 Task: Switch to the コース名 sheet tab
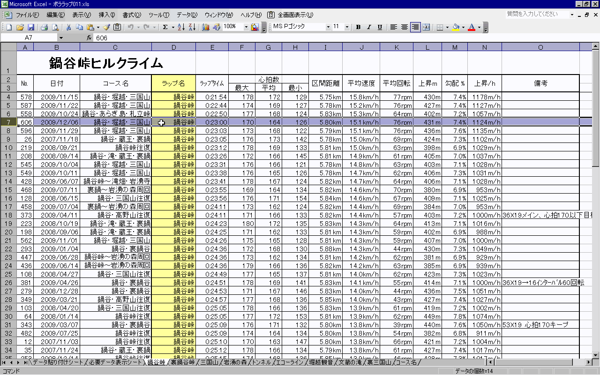tap(406, 362)
